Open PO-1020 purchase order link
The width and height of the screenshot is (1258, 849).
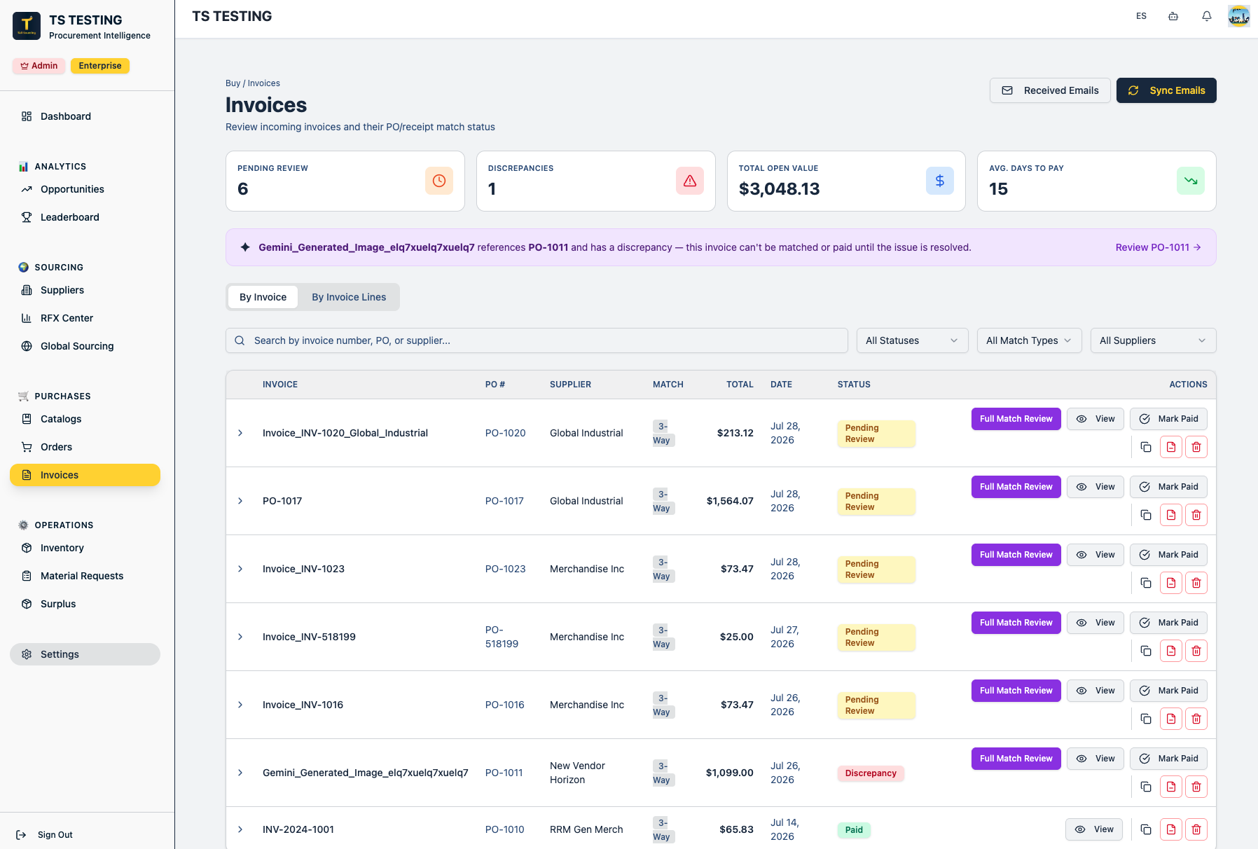[x=505, y=433]
